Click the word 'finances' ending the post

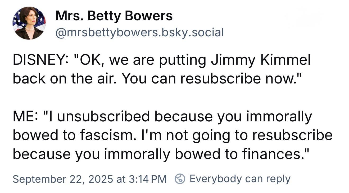point(272,154)
